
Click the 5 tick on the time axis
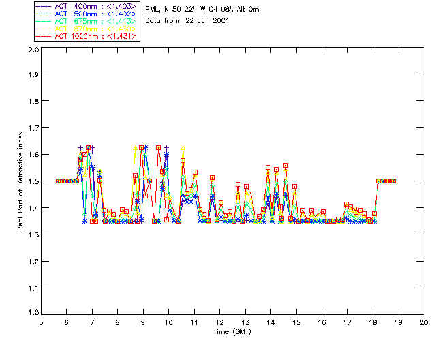pyautogui.click(x=41, y=322)
